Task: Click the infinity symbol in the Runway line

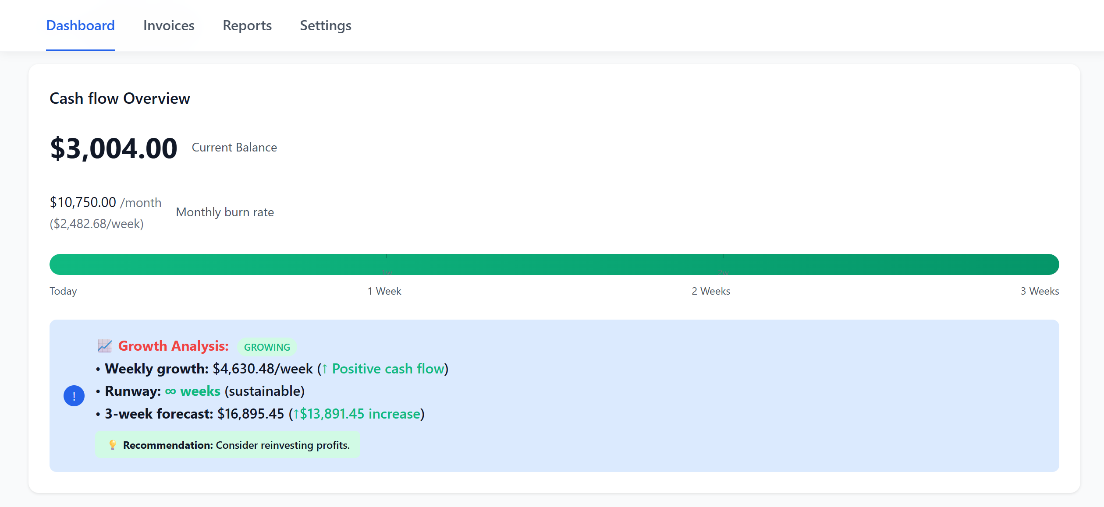Action: click(x=170, y=391)
